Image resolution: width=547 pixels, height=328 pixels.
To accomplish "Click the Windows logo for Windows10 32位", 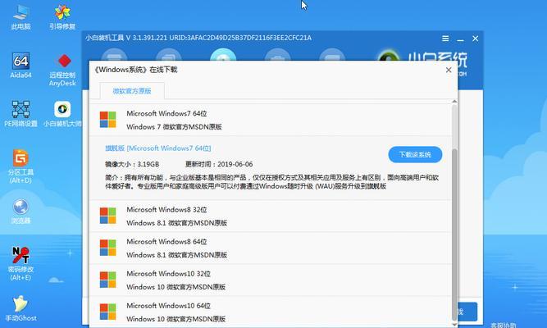I will pyautogui.click(x=107, y=280).
